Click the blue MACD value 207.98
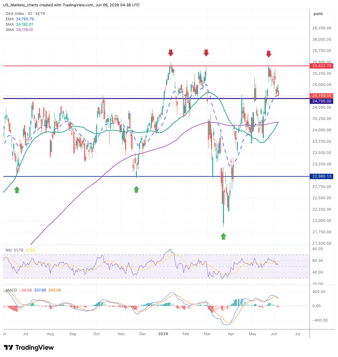 (40, 290)
